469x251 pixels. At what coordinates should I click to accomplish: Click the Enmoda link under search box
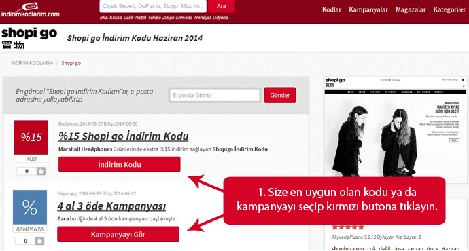[184, 18]
